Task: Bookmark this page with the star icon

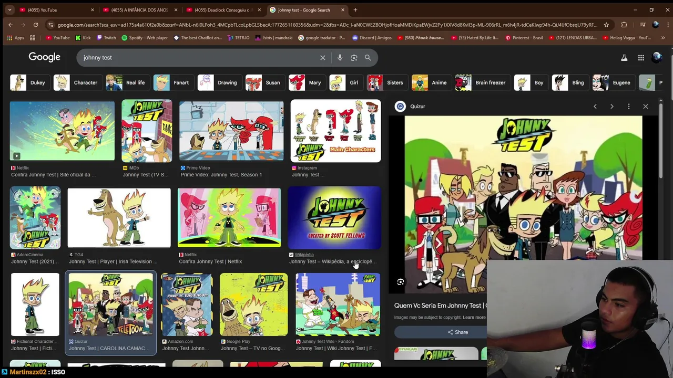Action: pos(606,25)
